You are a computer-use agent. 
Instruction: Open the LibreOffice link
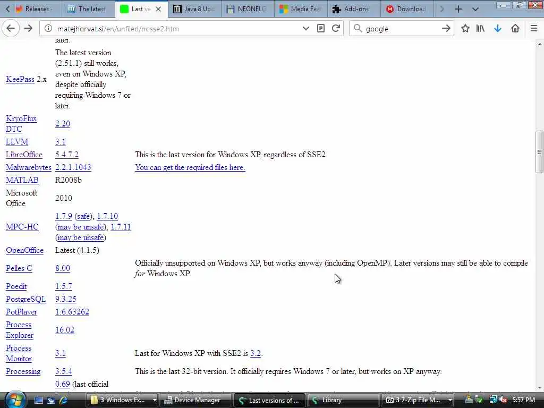point(24,155)
